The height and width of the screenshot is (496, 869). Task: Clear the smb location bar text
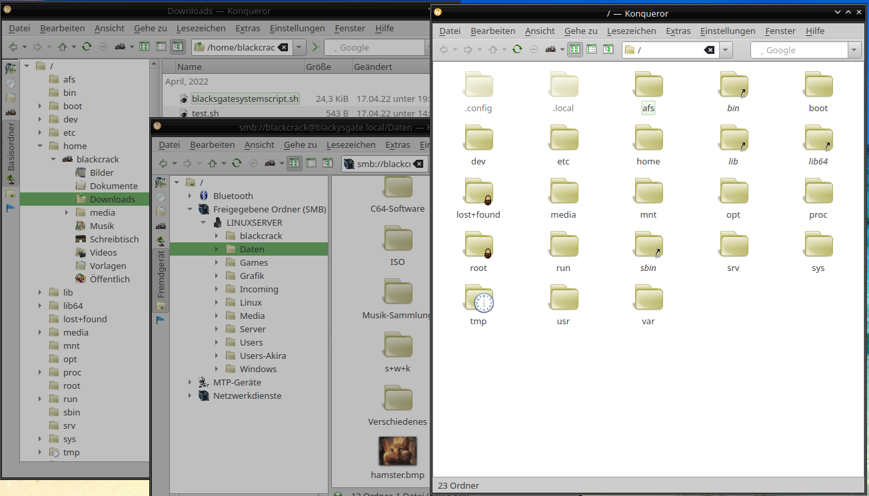[419, 164]
